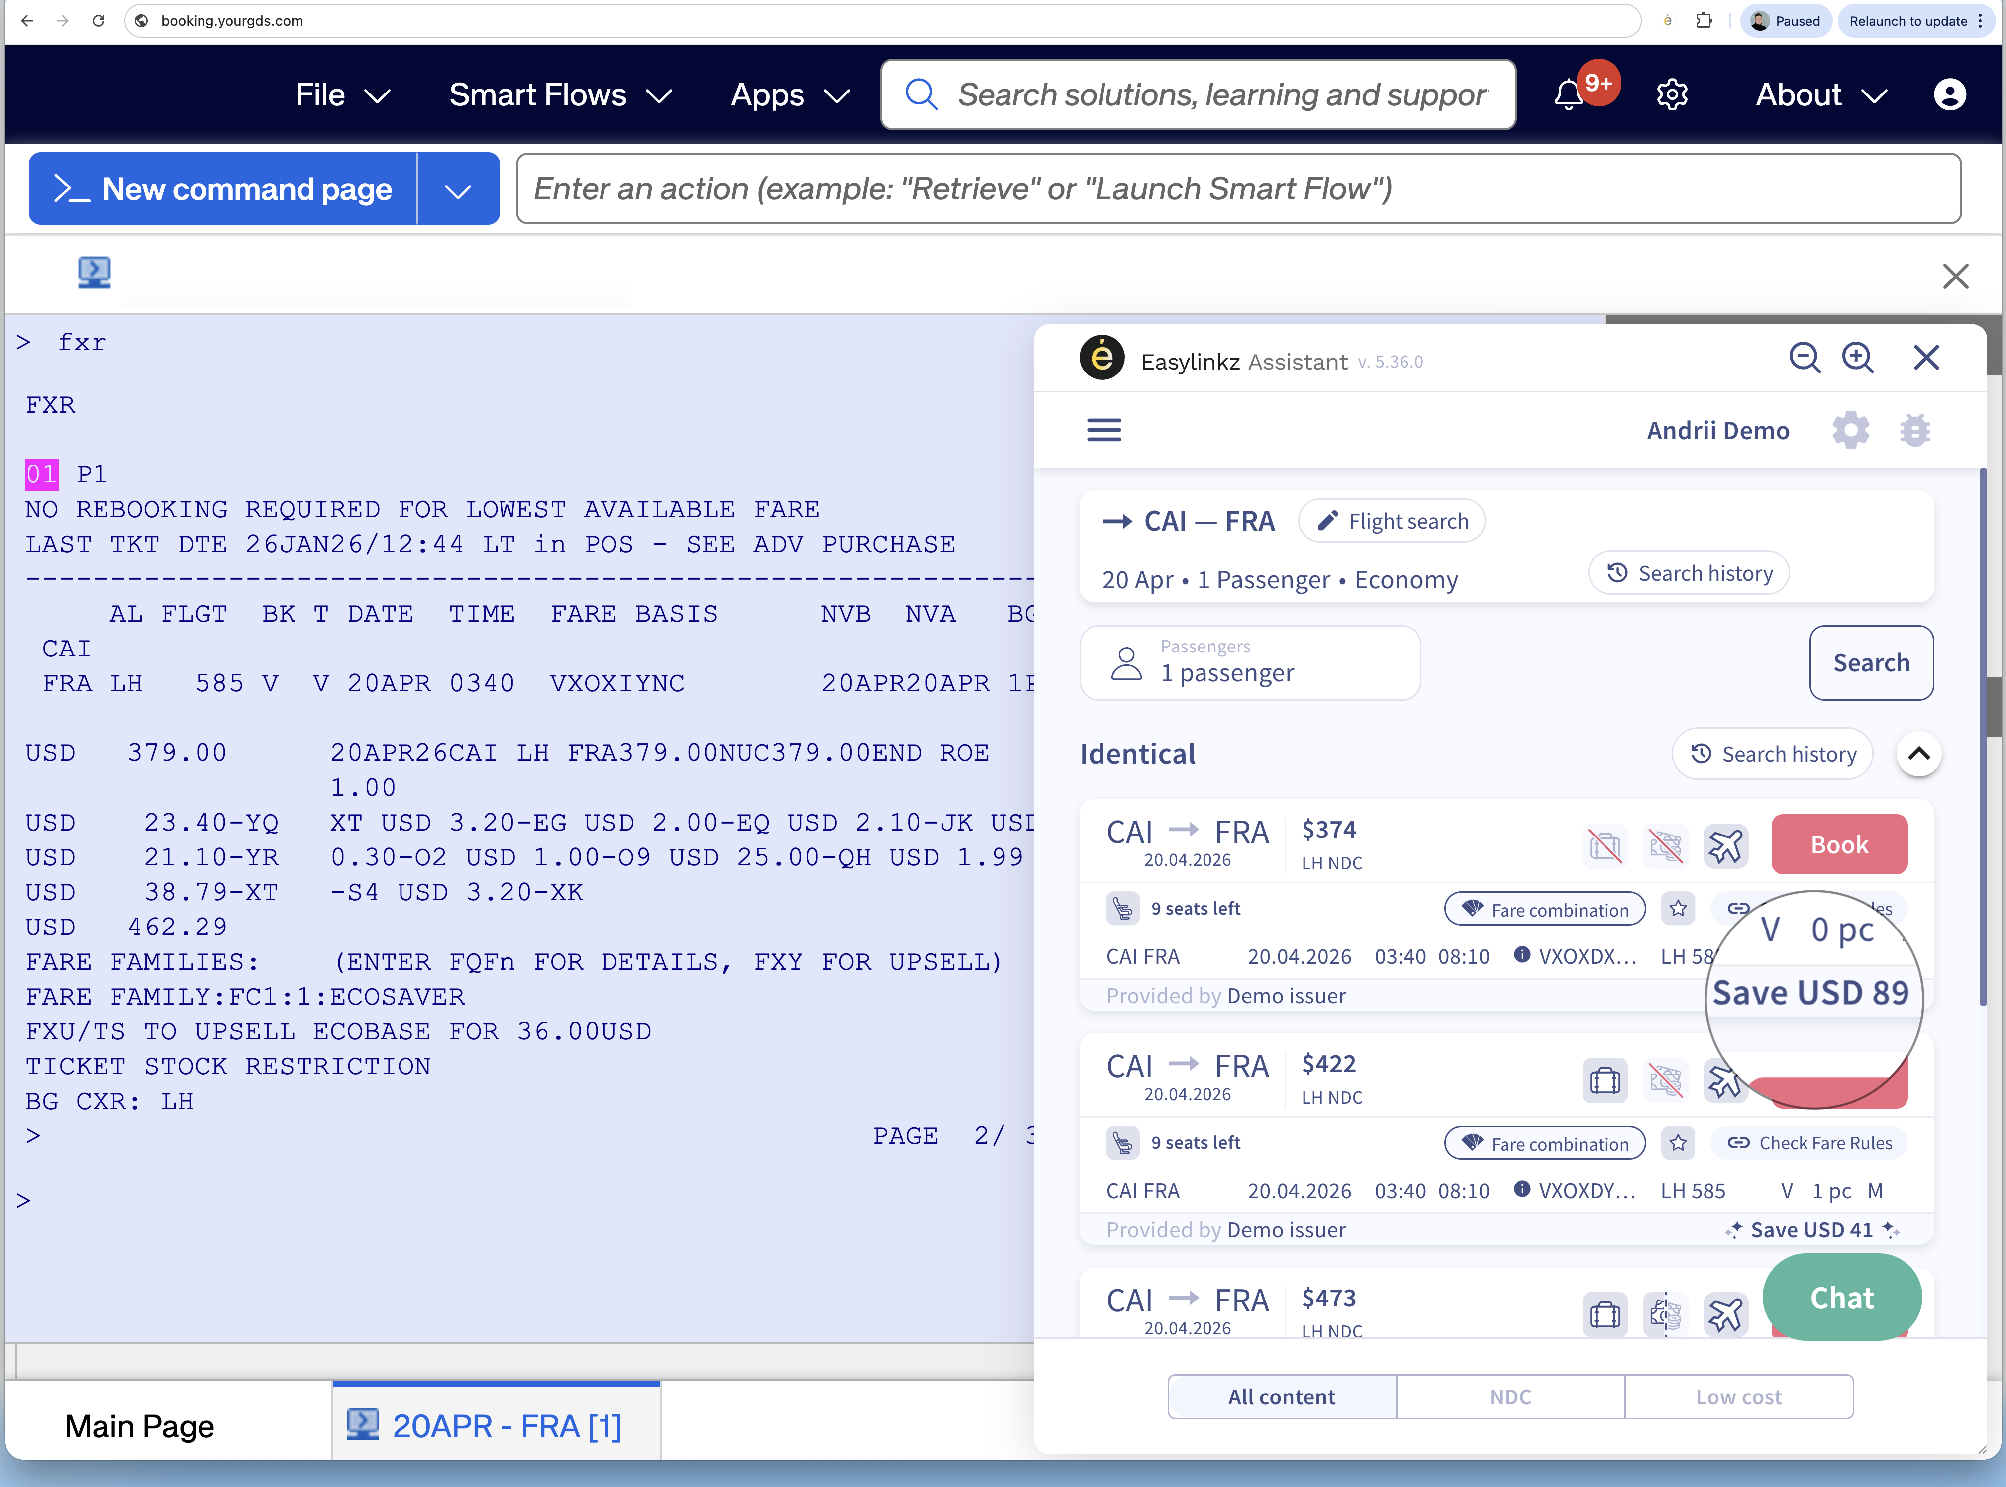Click the hamburger menu in Easylinkz Assistant
Viewport: 2006px width, 1487px height.
[x=1104, y=430]
